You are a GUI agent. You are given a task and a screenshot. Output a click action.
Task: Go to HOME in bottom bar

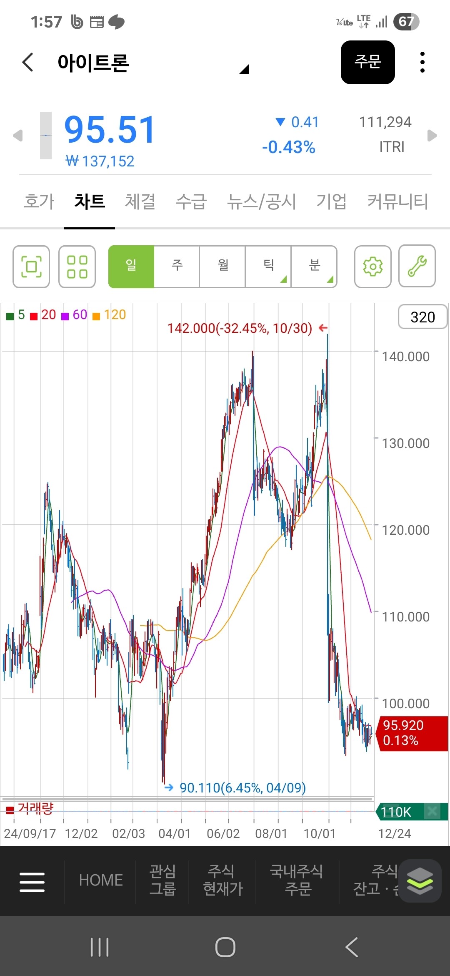tap(100, 880)
